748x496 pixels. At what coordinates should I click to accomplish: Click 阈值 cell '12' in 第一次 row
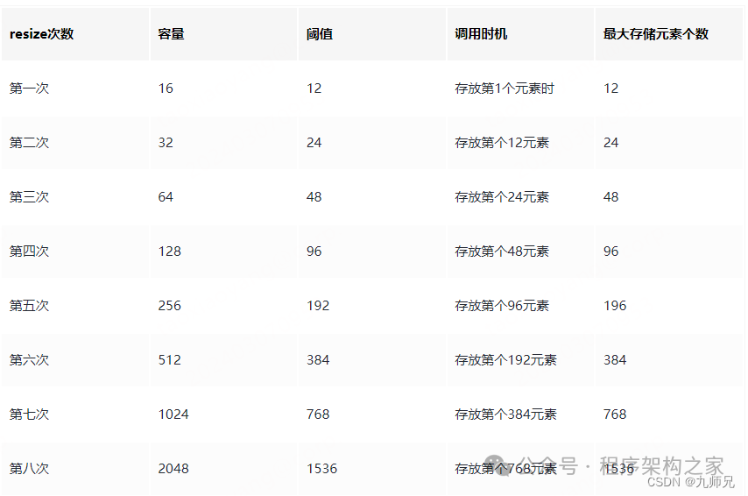(314, 89)
